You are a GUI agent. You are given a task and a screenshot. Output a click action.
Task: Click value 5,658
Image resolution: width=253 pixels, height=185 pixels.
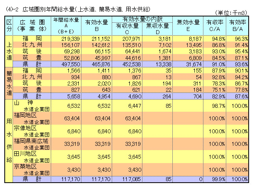[x=74, y=96]
